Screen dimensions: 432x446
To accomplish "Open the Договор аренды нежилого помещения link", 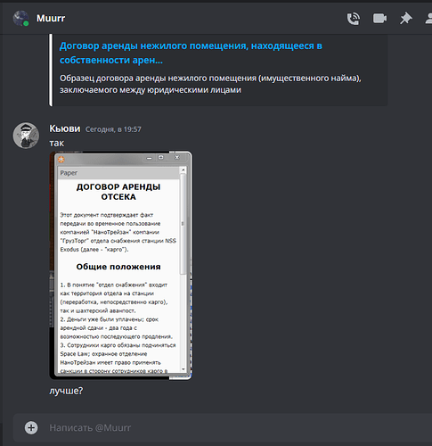I will (x=191, y=53).
